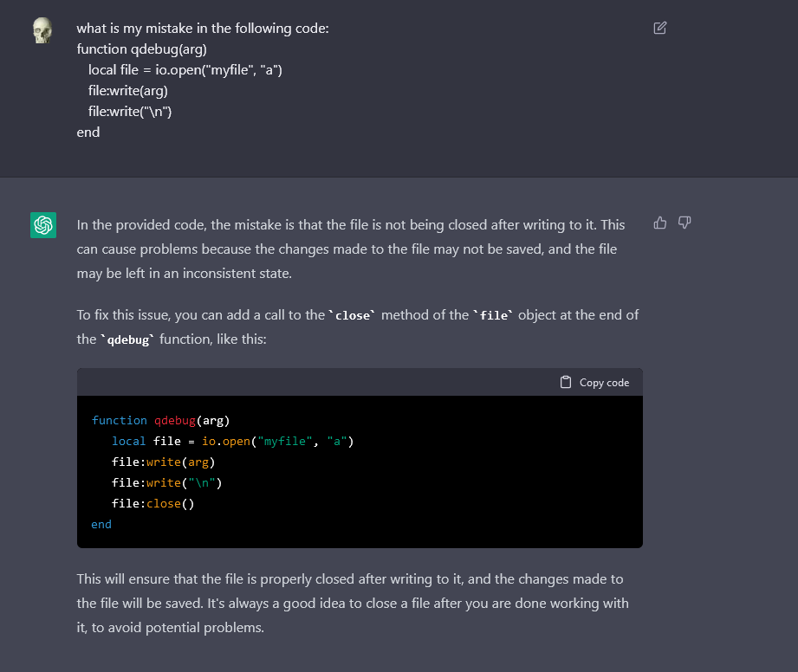This screenshot has height=672, width=798.
Task: Give the response a thumbs down
Action: 684,223
